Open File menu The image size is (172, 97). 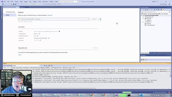[x=5, y=2]
